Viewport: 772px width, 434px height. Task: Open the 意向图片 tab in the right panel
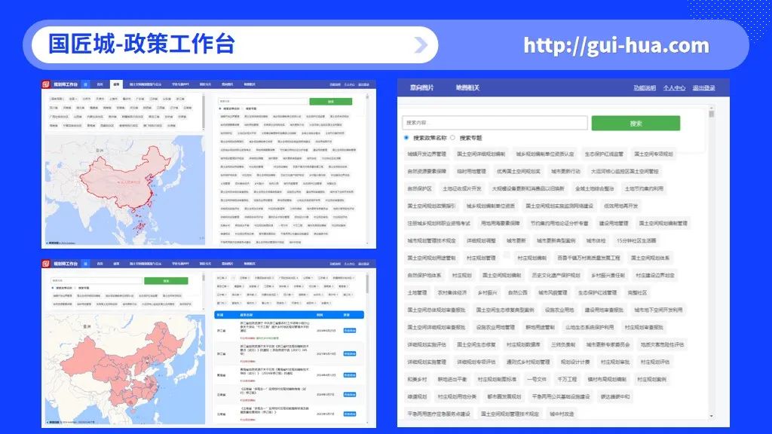[422, 87]
